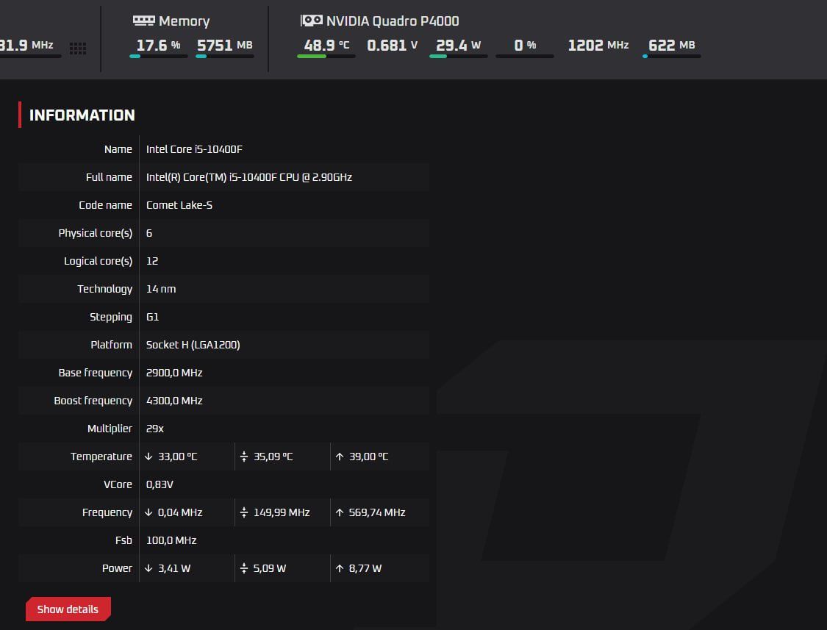Click the Physical core(s) value 6
The height and width of the screenshot is (630, 827).
[149, 233]
